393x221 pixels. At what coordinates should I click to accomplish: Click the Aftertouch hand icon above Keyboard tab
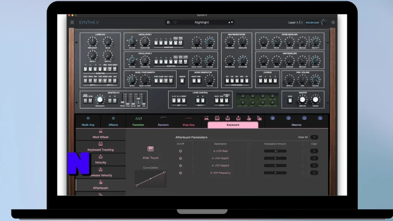(249, 118)
